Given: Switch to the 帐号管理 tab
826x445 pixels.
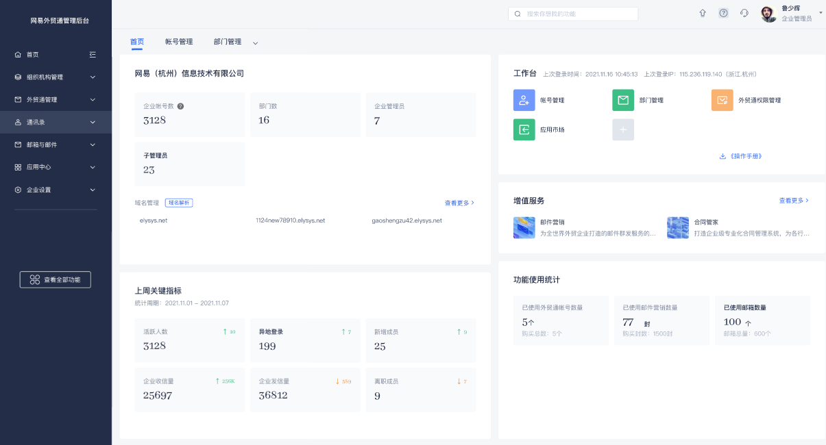Looking at the screenshot, I should (179, 42).
